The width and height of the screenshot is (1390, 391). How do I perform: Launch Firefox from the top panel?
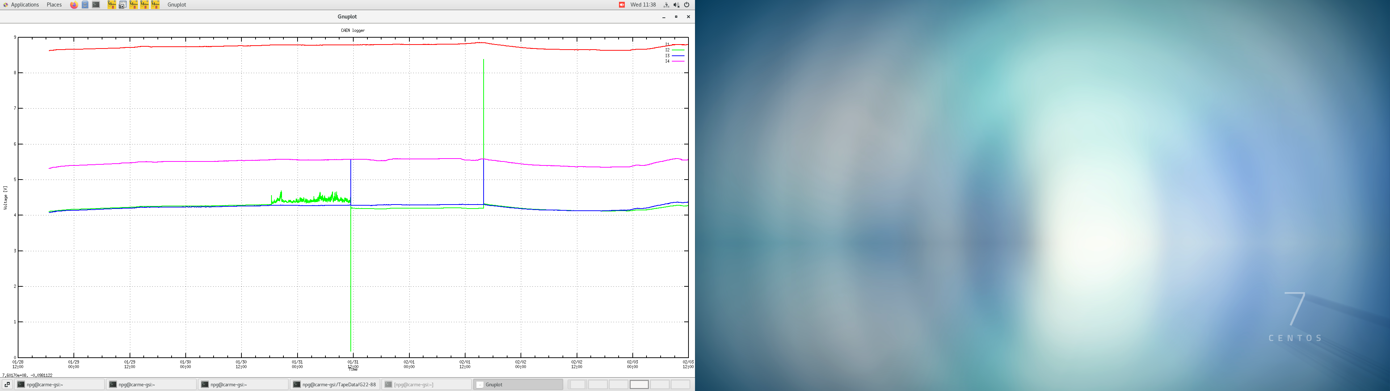coord(74,5)
